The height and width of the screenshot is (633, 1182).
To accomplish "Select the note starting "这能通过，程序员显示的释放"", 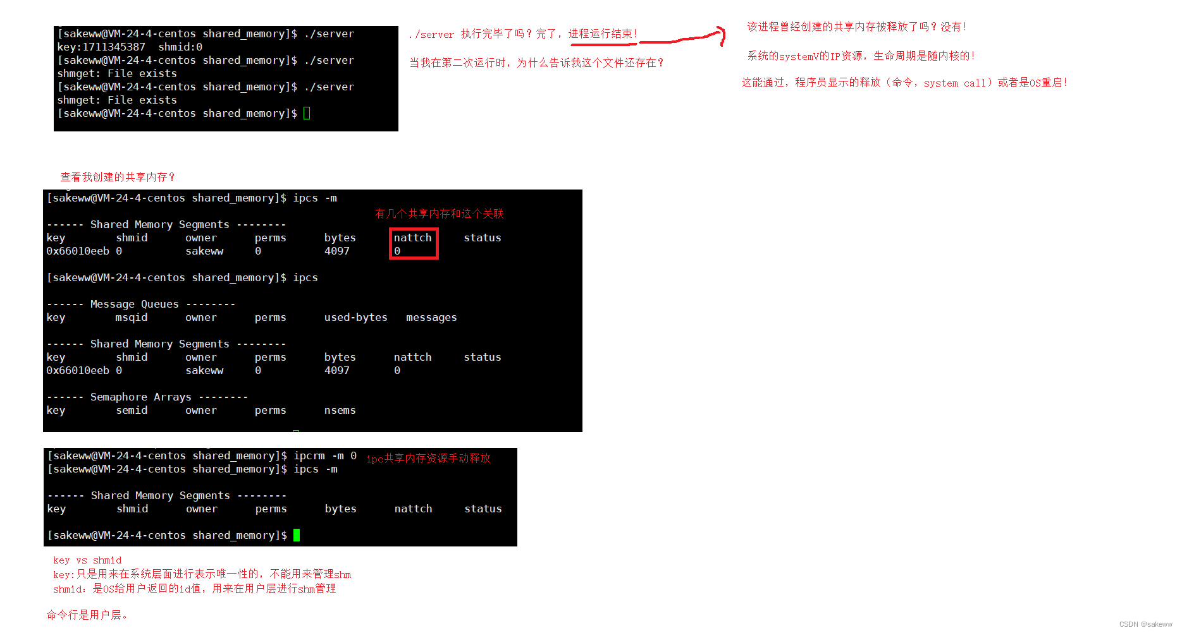I will click(x=904, y=82).
